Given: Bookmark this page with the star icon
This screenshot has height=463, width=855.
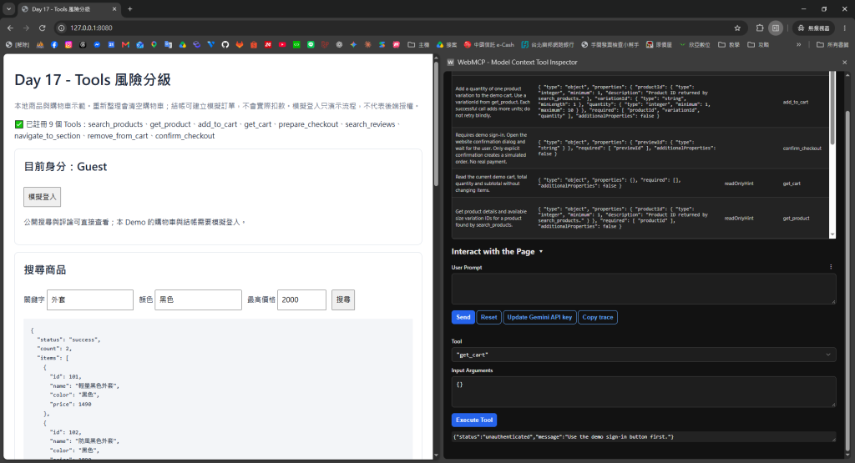Looking at the screenshot, I should pos(737,28).
